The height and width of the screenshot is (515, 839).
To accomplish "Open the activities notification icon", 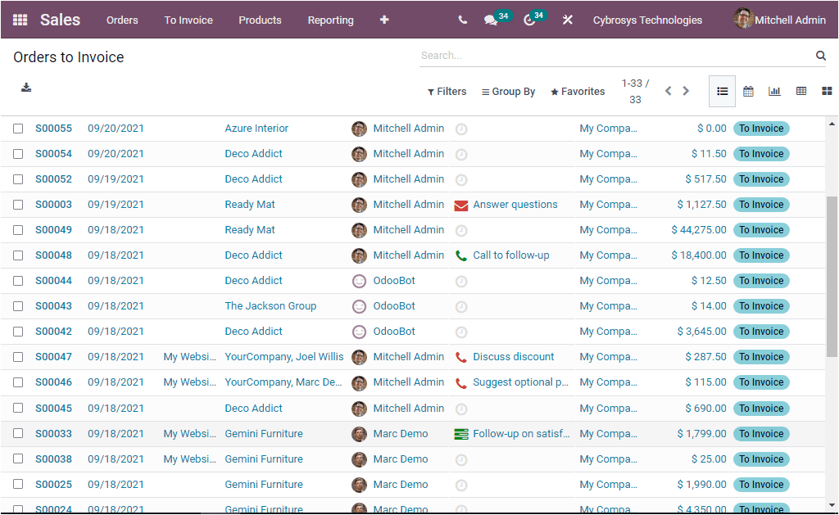I will click(530, 20).
